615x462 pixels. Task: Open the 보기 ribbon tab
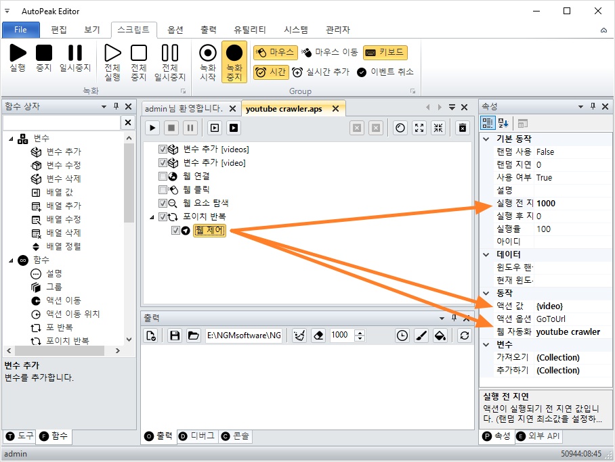click(92, 30)
